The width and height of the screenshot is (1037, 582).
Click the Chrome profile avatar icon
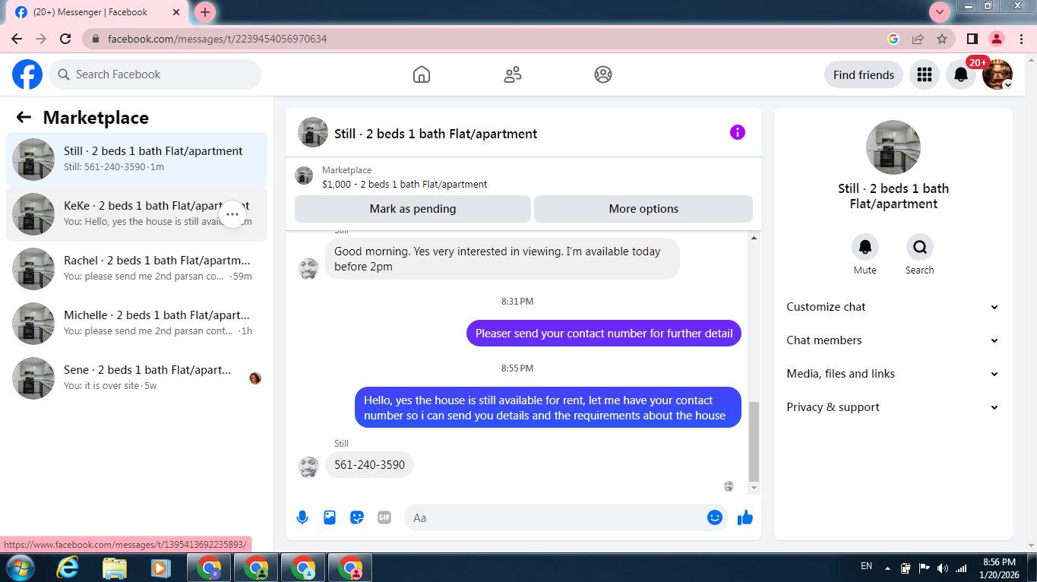coord(997,39)
